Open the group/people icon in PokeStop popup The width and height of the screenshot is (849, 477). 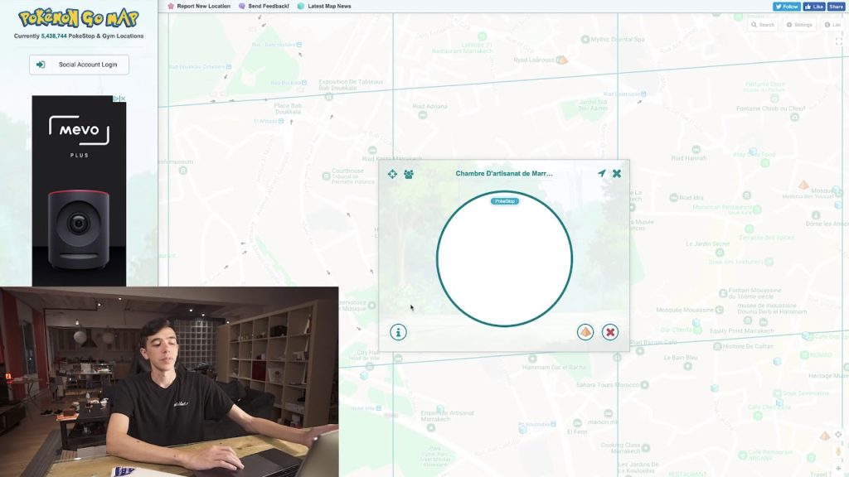click(x=409, y=174)
